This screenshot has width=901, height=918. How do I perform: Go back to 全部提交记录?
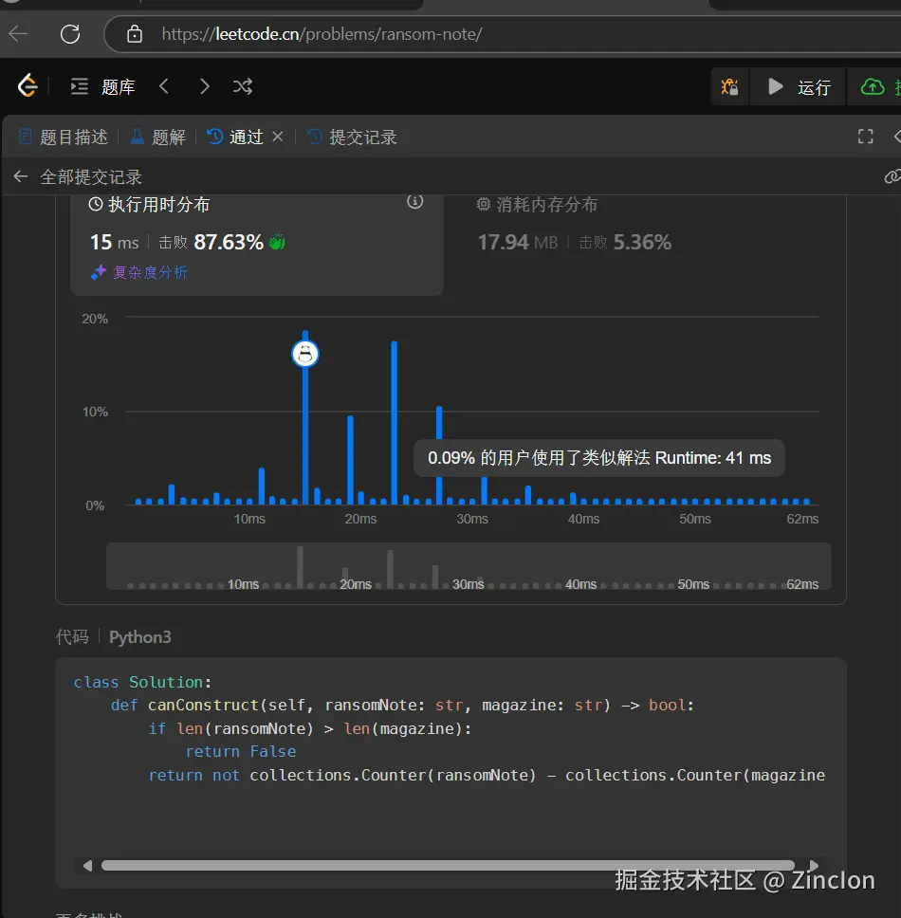(79, 176)
